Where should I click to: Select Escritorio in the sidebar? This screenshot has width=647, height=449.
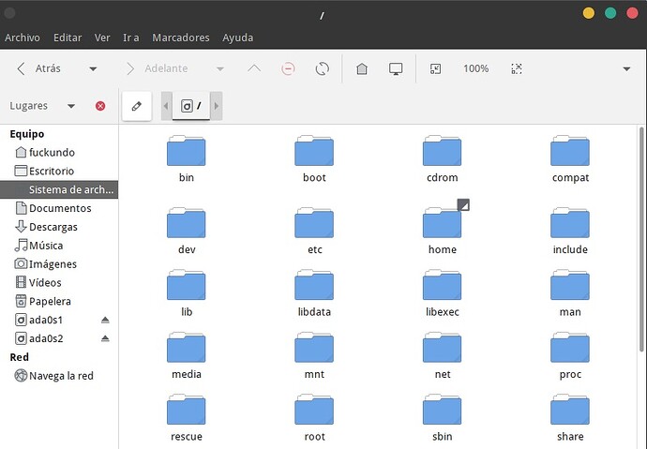pos(59,172)
